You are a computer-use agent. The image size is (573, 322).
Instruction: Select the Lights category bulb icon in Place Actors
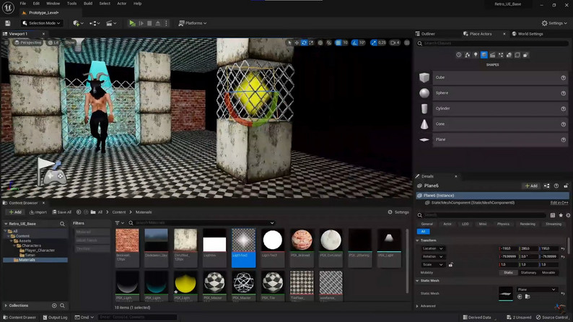476,55
